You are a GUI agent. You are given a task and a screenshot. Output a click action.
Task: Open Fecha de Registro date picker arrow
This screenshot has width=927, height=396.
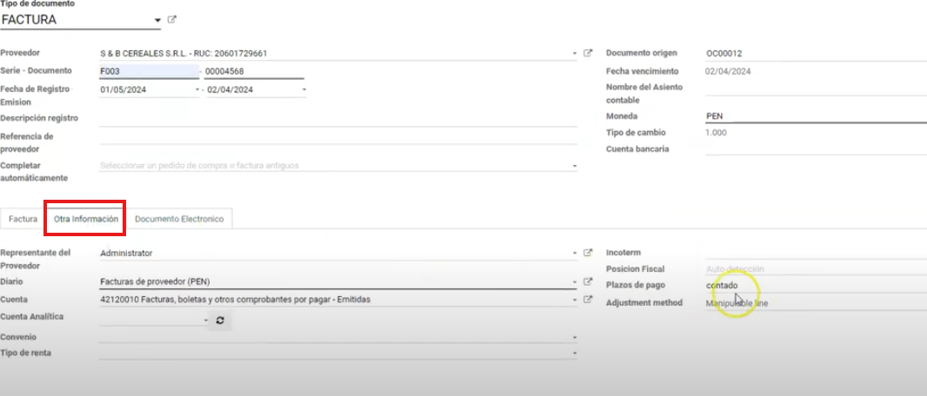(197, 89)
